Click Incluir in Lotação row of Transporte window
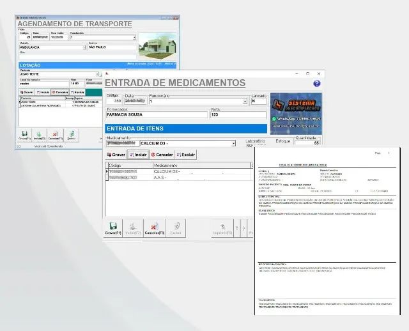Screen dimensions: 409x331 coord(43,93)
